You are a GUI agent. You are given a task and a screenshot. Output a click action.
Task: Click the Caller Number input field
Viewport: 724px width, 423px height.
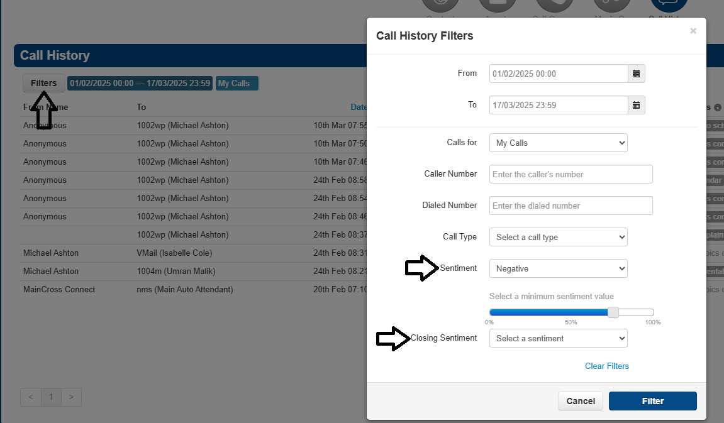pos(571,174)
